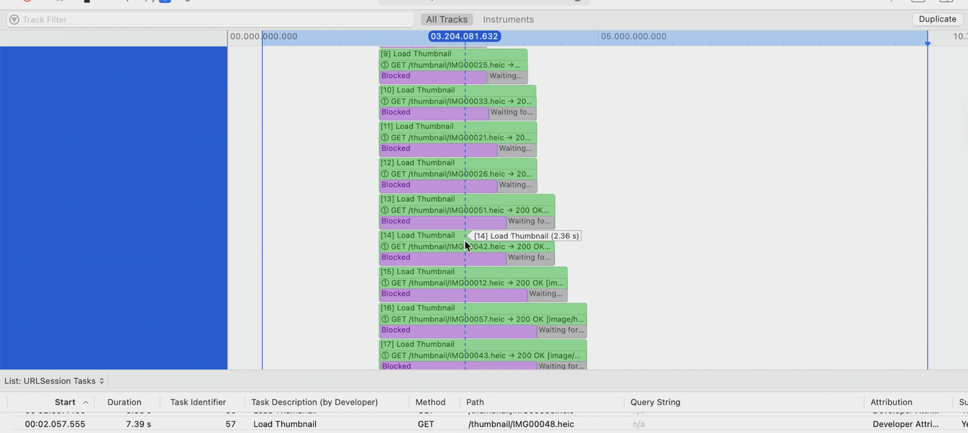The width and height of the screenshot is (968, 433).
Task: Click the Waiting for... segment of task [16]
Action: [x=562, y=331]
